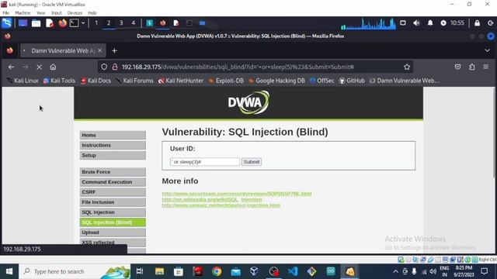Go to the Firefox home page
Screen dimensions: 497x279
(x=53, y=67)
